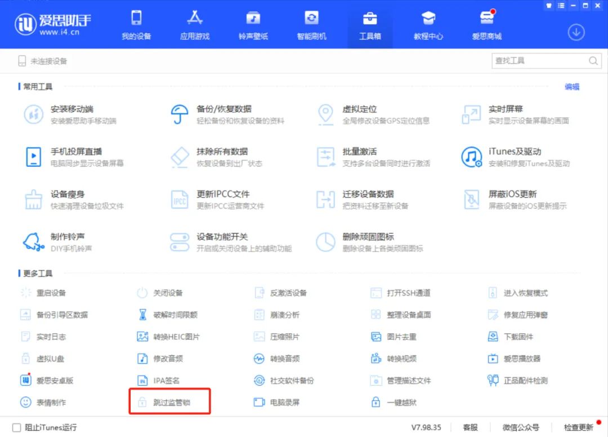Enable the 阻止iTunes运行 checkbox

[16, 427]
